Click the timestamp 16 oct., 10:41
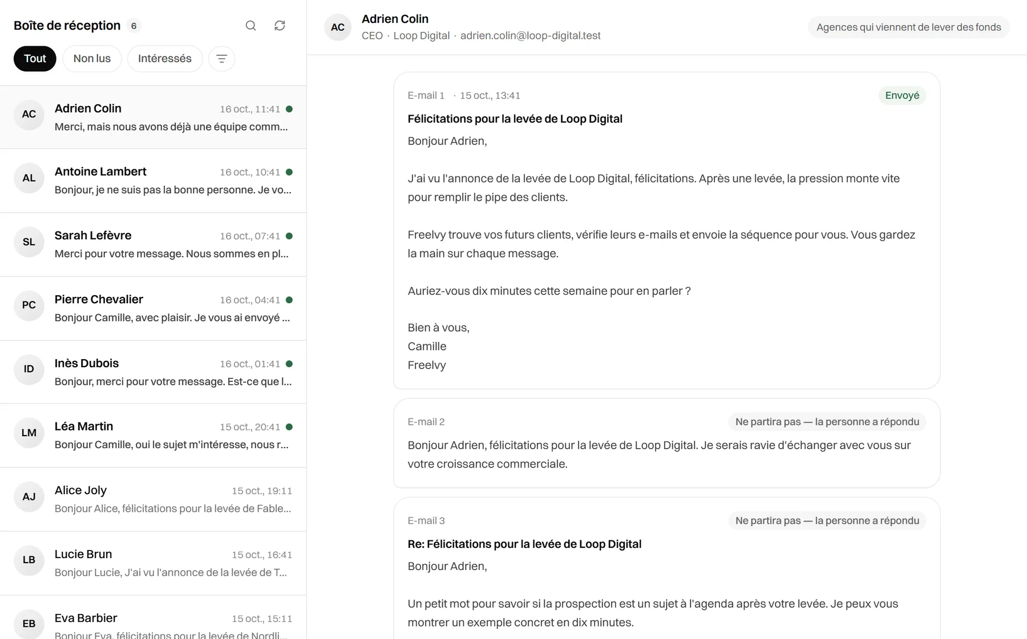 (x=250, y=172)
